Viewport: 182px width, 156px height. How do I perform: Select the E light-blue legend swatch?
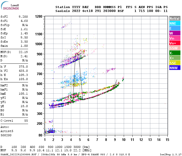pos(175,28)
